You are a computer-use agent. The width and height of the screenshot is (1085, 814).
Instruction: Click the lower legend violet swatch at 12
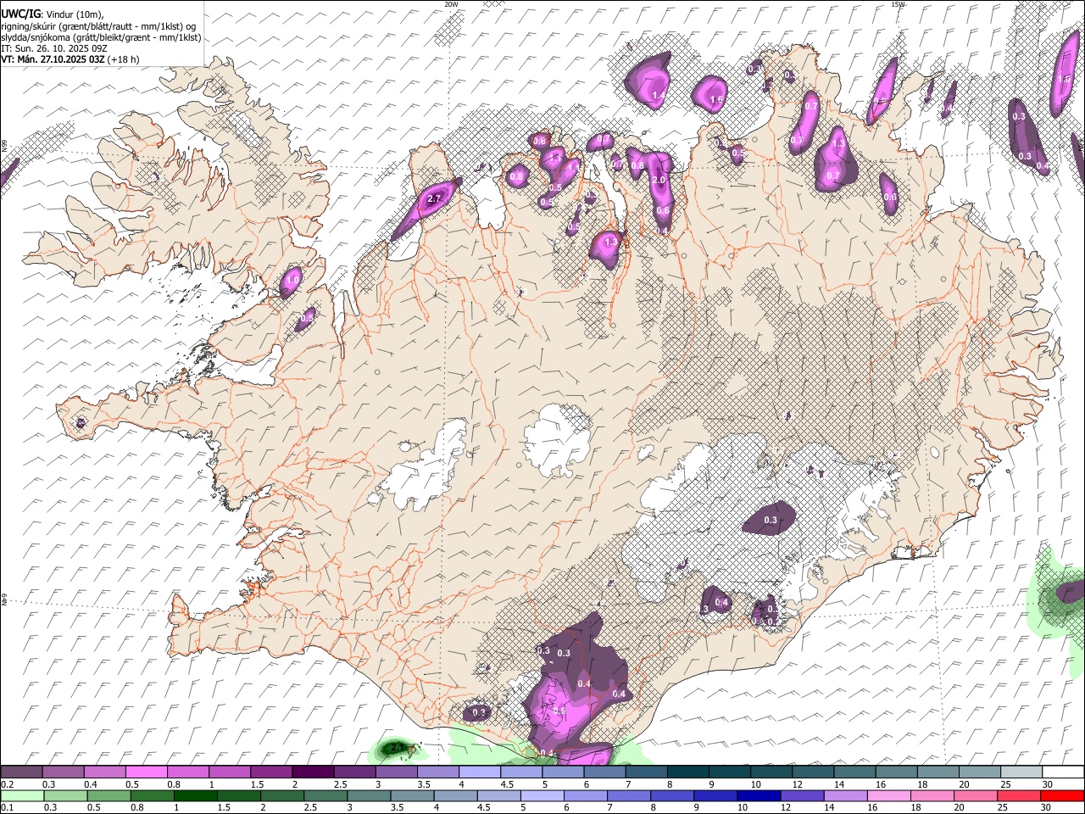(802, 795)
